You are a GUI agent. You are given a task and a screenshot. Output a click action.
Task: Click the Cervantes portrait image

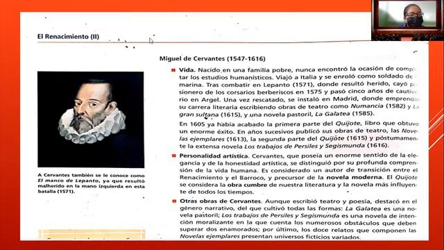point(91,119)
